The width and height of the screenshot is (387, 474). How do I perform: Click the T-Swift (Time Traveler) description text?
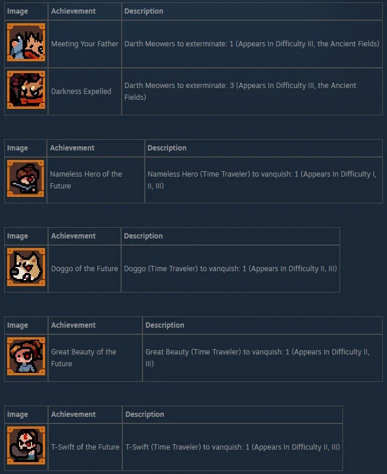(233, 447)
